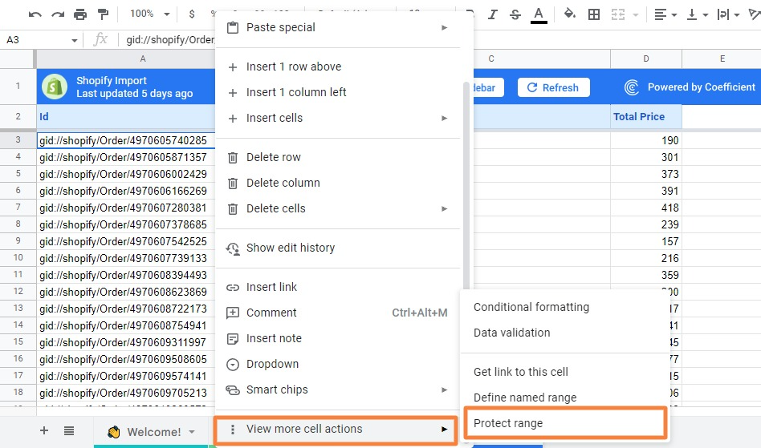Click the Shopify logo icon

click(55, 87)
